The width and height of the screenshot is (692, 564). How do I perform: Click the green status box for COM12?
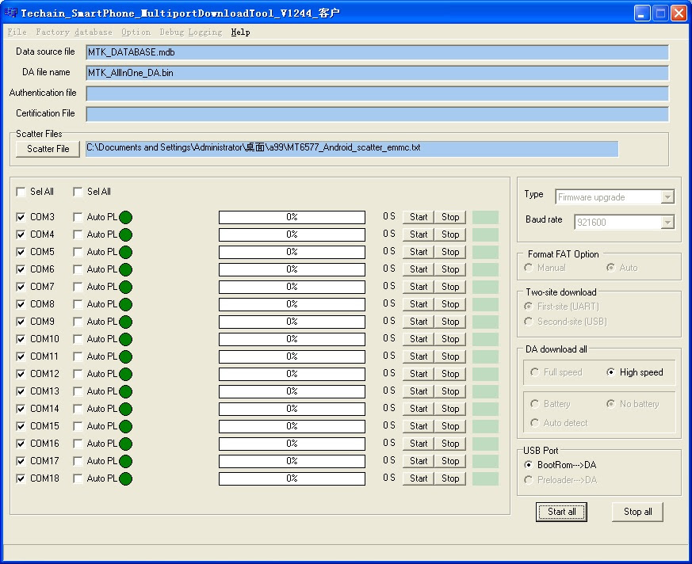coord(485,374)
